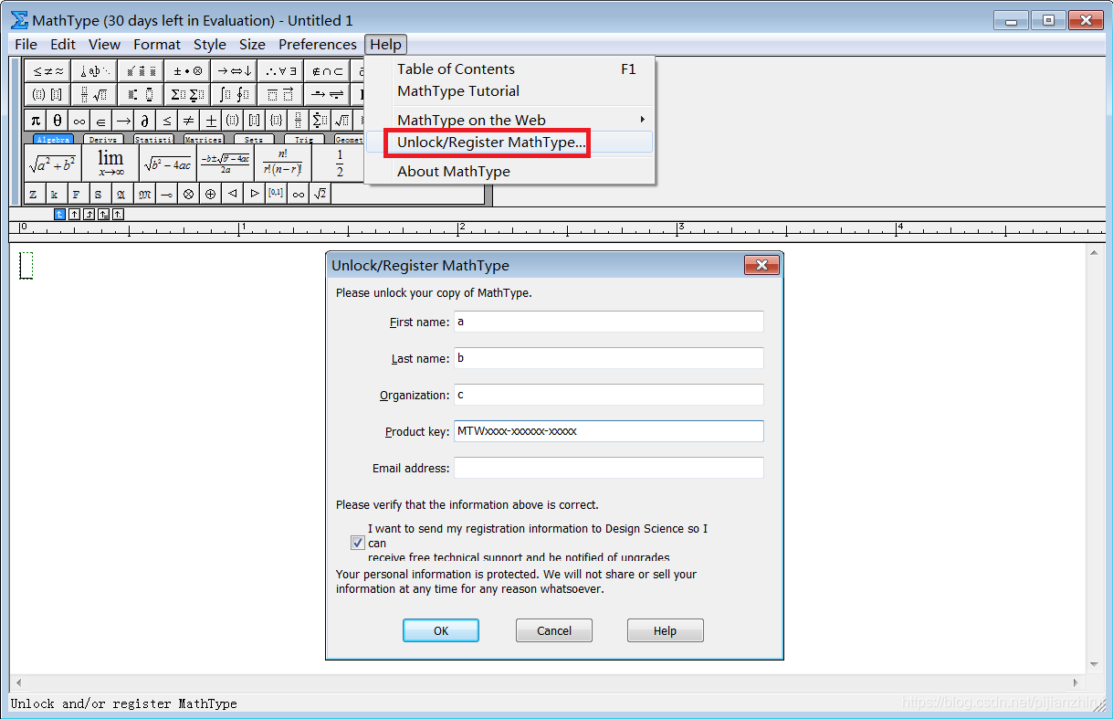
Task: Insert the double-struck Z symbol
Action: [x=34, y=194]
